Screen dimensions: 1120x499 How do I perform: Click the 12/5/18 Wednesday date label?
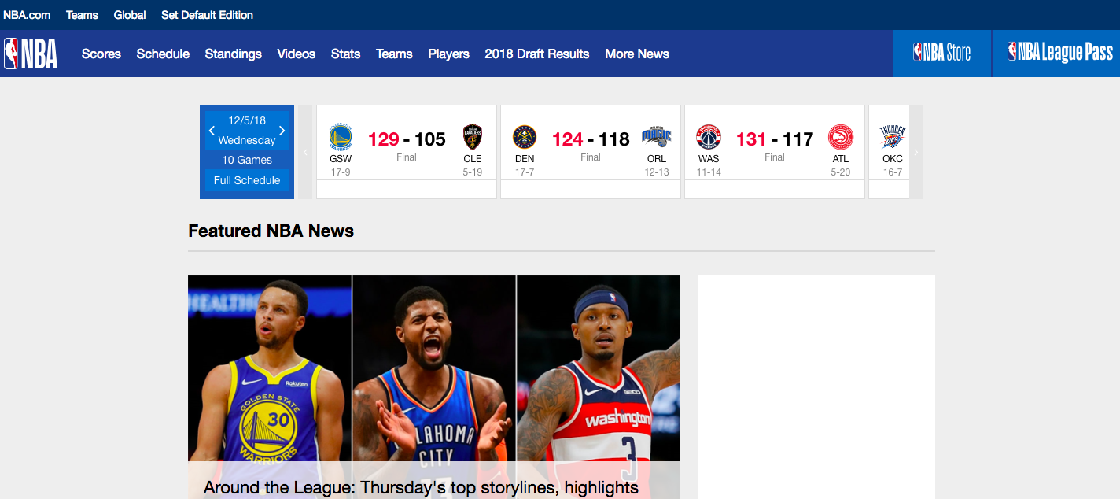point(247,131)
